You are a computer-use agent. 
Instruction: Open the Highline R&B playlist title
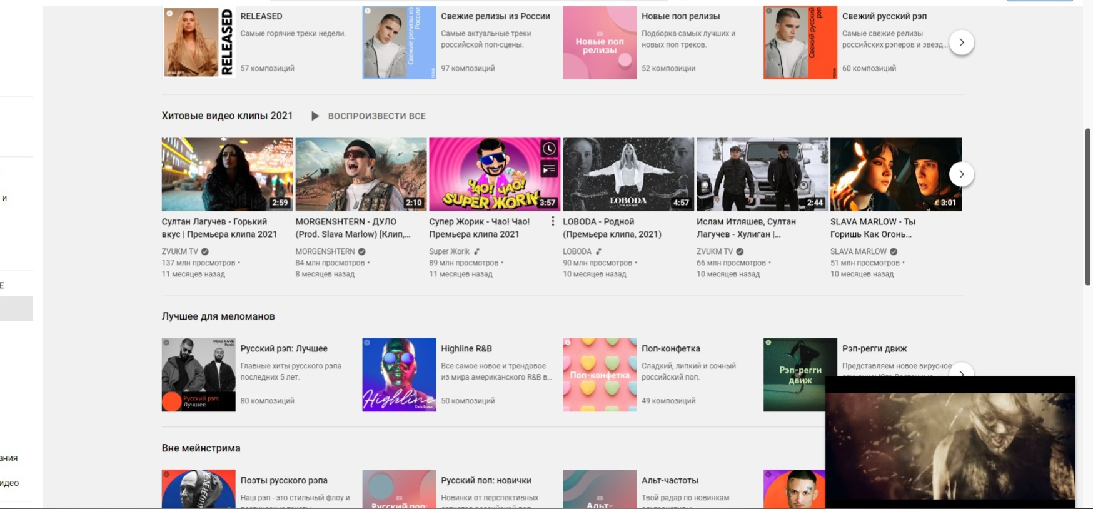(x=466, y=348)
